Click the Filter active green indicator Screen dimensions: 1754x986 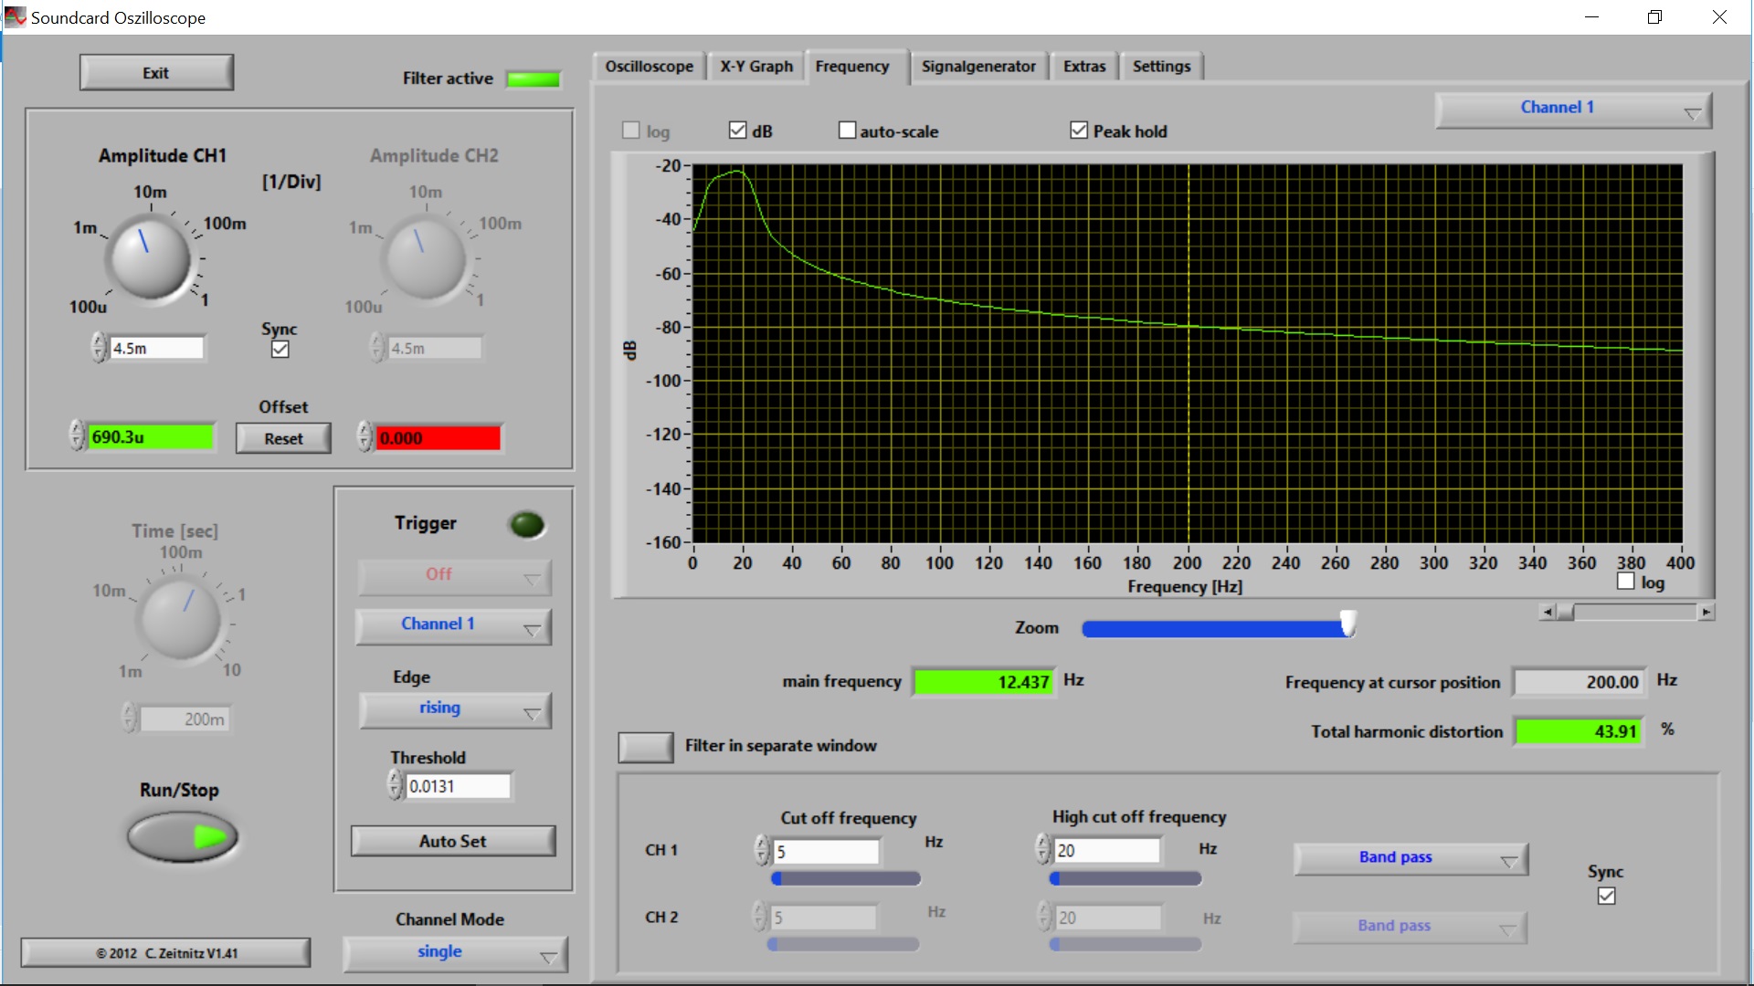(533, 79)
